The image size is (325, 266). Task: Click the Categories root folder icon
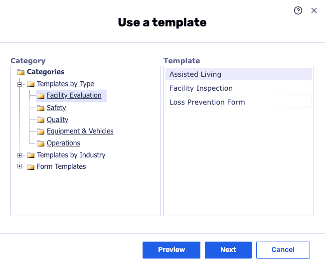tap(20, 72)
